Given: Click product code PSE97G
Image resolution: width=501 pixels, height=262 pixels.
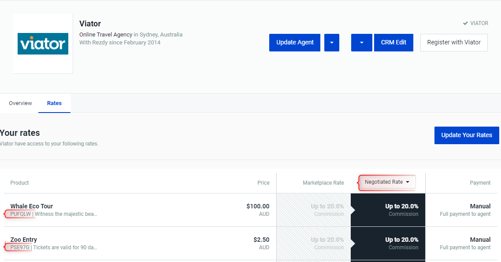Looking at the screenshot, I should [x=20, y=247].
